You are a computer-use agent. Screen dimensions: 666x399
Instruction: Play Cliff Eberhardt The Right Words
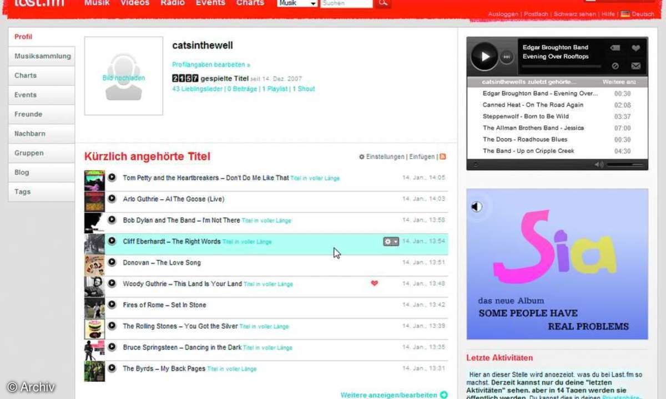pyautogui.click(x=112, y=241)
